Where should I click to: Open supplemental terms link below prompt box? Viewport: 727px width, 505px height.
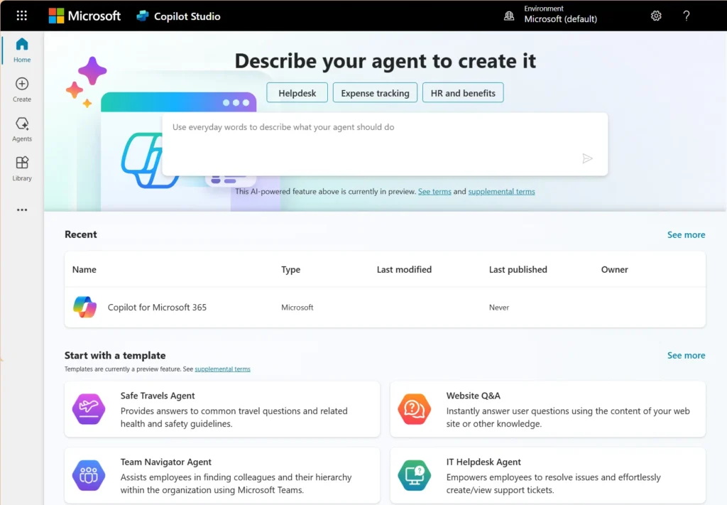coord(501,192)
